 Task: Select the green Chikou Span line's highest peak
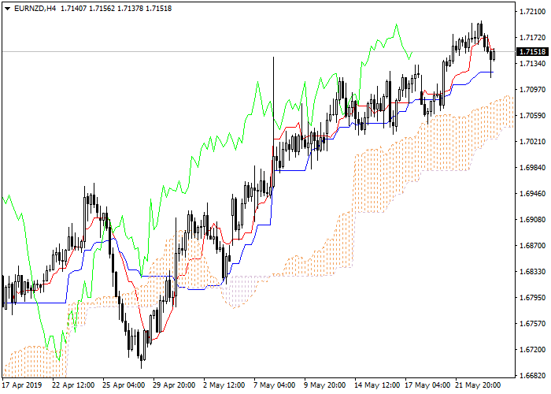[x=397, y=24]
